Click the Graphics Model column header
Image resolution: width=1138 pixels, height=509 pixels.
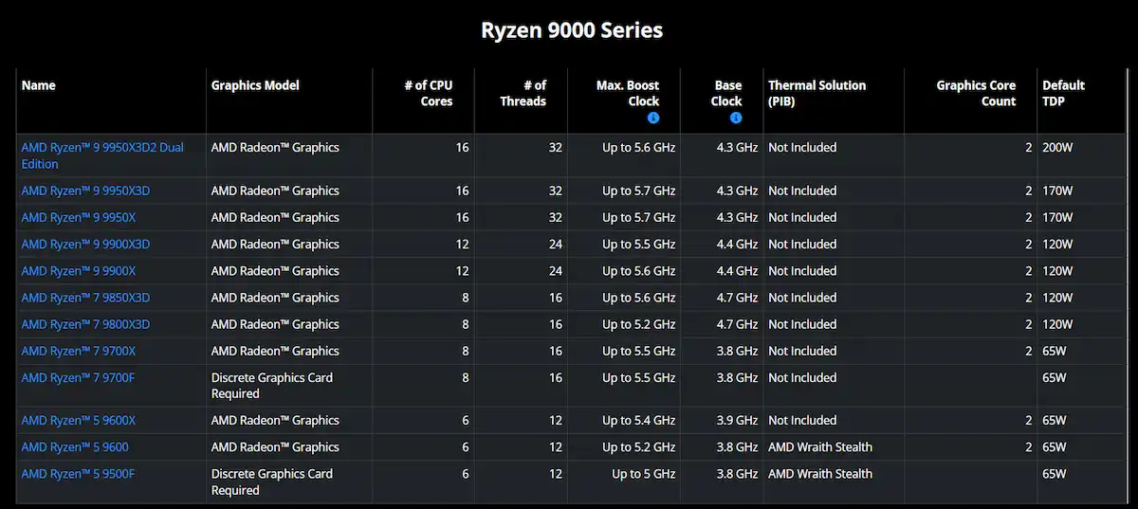(x=255, y=85)
